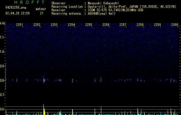Click the tall meteor echo just before 2256

tap(101, 79)
